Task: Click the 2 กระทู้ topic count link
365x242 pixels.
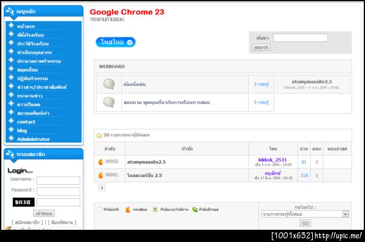Action: coord(261,85)
